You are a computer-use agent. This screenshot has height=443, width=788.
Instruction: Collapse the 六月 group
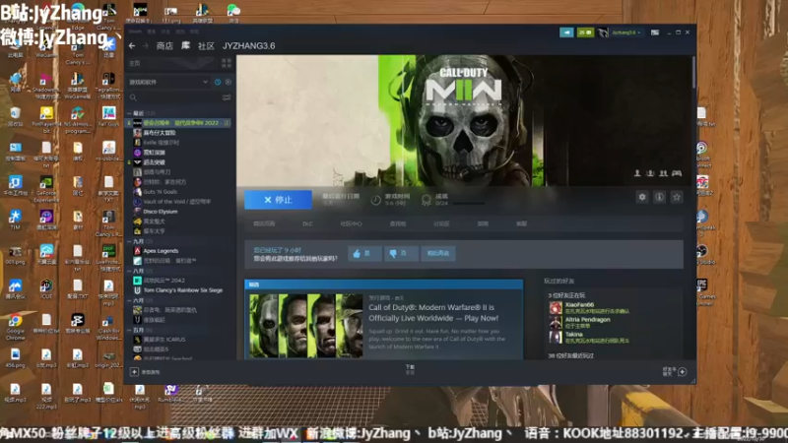point(129,300)
